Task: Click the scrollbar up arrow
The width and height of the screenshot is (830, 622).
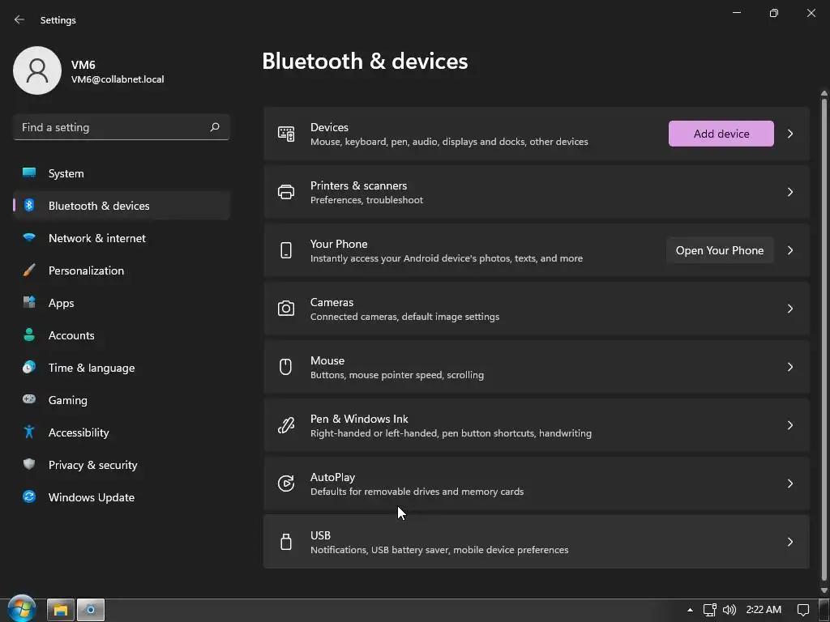Action: (x=824, y=94)
